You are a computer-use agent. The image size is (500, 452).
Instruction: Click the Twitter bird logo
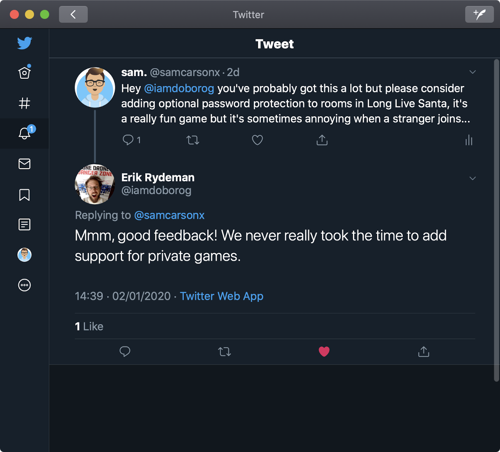coord(25,43)
